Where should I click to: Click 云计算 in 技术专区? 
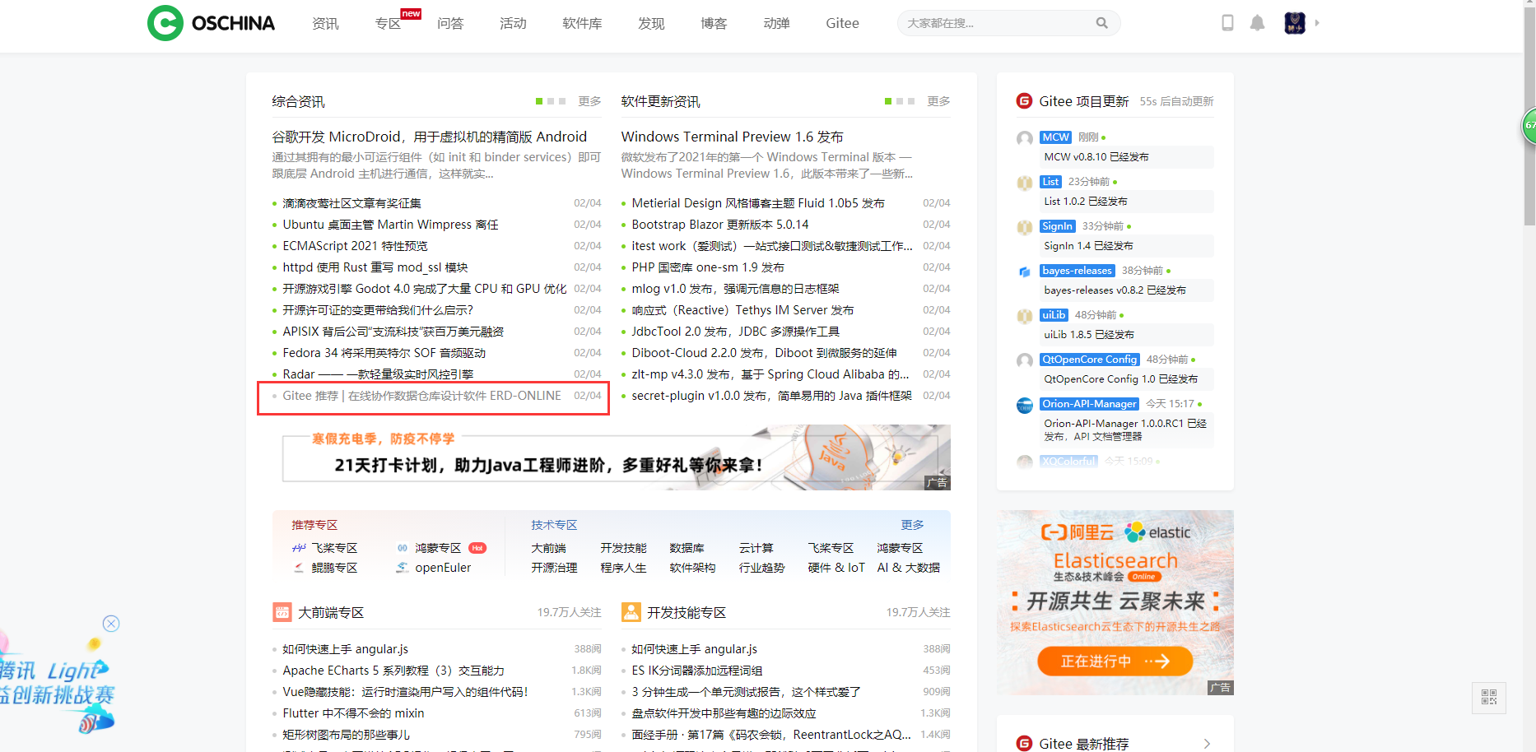click(x=756, y=548)
